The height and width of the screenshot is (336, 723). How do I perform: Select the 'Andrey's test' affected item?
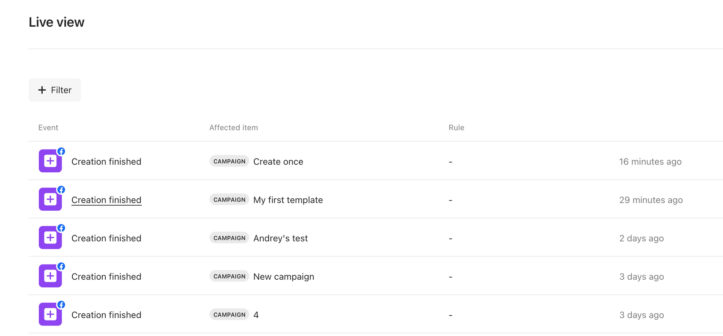pyautogui.click(x=281, y=238)
